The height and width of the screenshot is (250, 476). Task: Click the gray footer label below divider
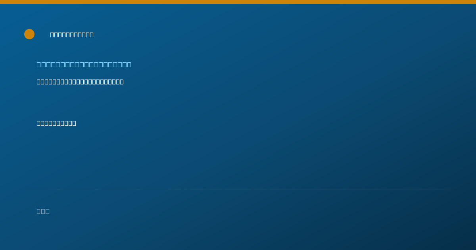[43, 211]
